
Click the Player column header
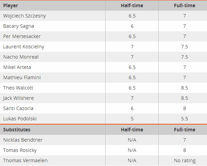click(10, 5)
